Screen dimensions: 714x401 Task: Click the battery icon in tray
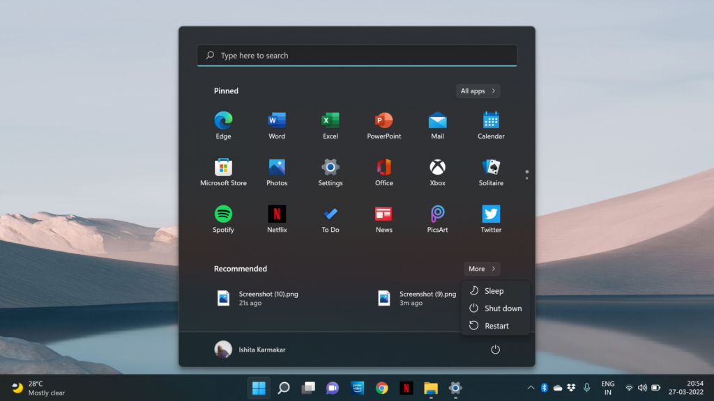tap(655, 388)
